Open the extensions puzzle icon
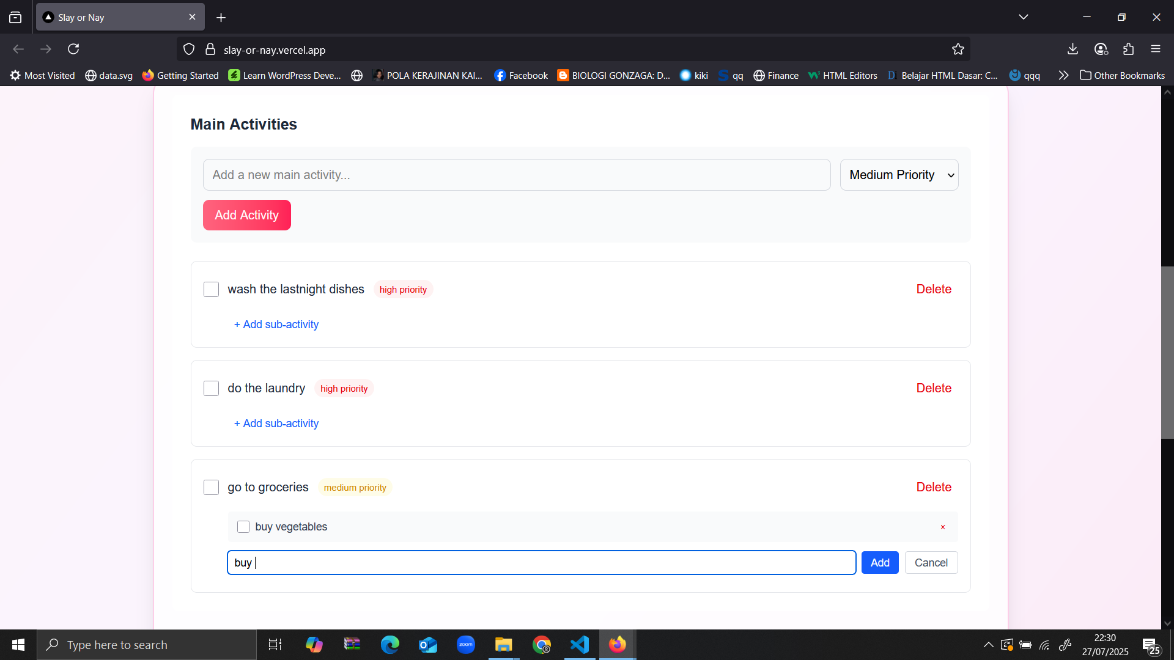 [x=1128, y=49]
